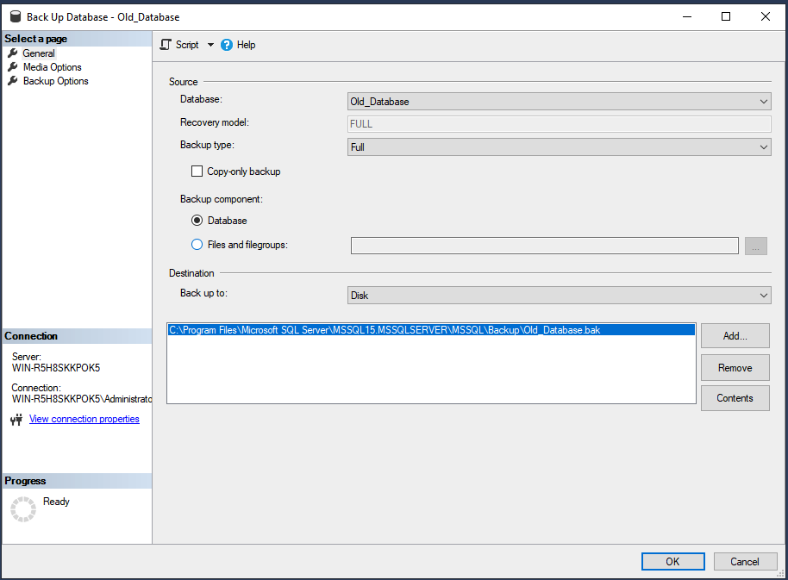Click the grayed Recovery model FULL field
The width and height of the screenshot is (788, 580).
tap(560, 123)
